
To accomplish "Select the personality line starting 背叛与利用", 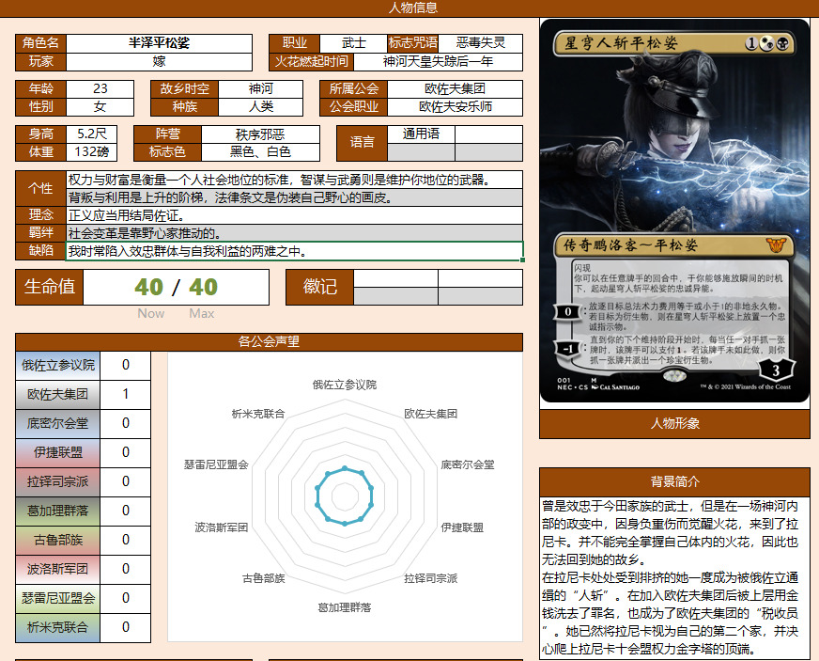I will 295,197.
